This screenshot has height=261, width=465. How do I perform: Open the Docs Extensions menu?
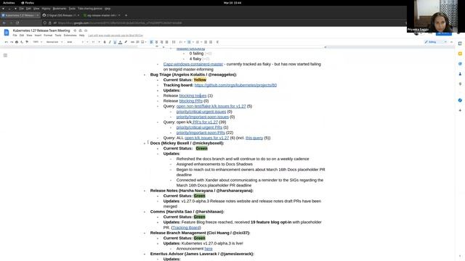tap(70, 36)
